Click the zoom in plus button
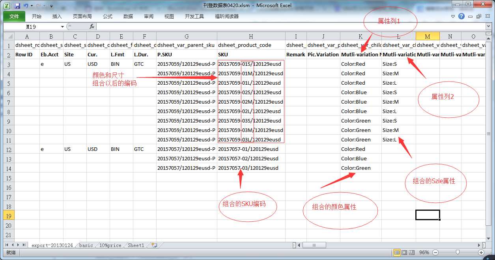The height and width of the screenshot is (260, 495). 481,253
